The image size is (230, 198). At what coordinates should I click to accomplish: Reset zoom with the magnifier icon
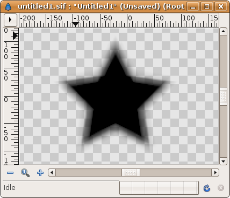click(25, 173)
